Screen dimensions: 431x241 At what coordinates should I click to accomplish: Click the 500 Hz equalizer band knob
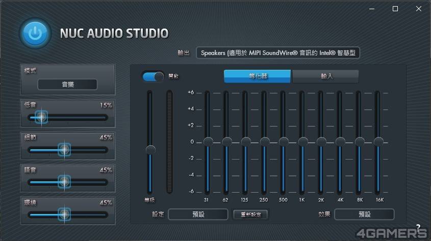(x=284, y=142)
